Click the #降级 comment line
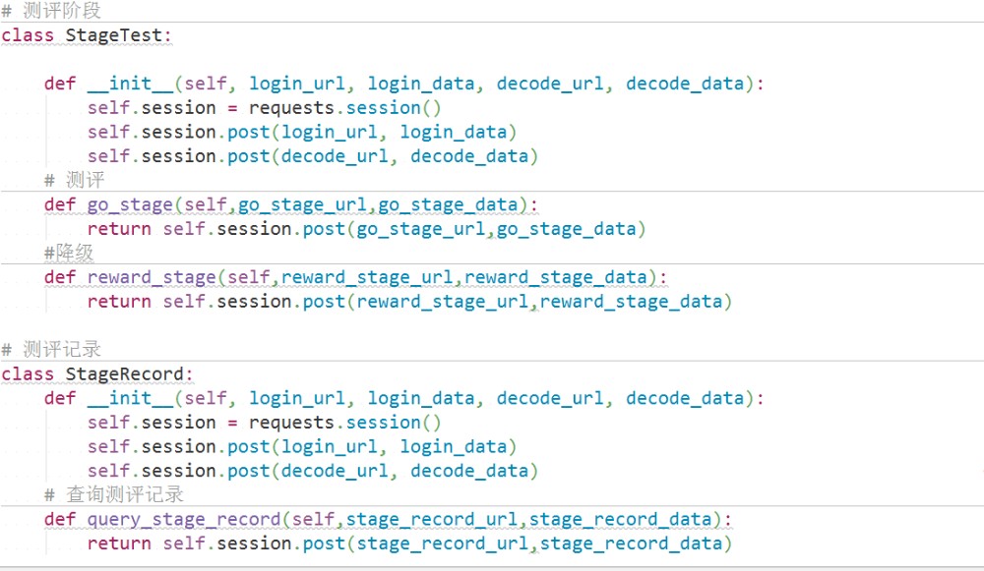The width and height of the screenshot is (984, 571). coord(69,254)
